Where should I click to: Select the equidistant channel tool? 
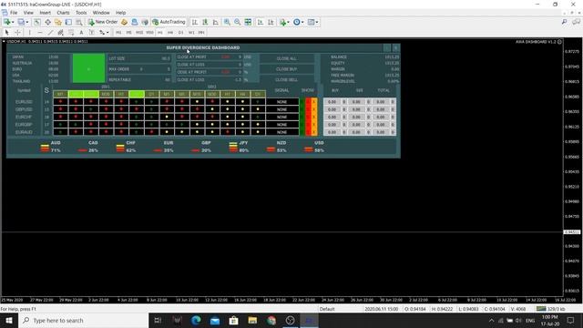pos(60,33)
